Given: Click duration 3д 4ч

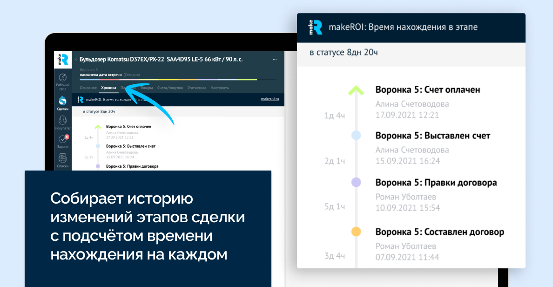Looking at the screenshot, I should (x=335, y=256).
